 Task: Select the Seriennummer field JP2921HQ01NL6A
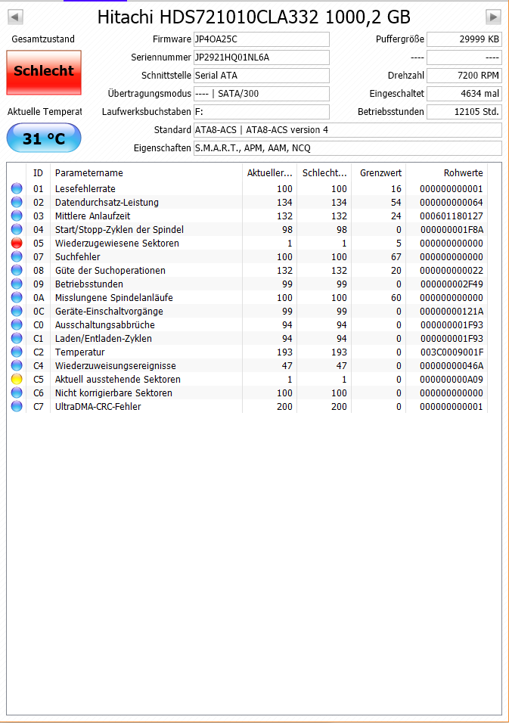(x=262, y=57)
